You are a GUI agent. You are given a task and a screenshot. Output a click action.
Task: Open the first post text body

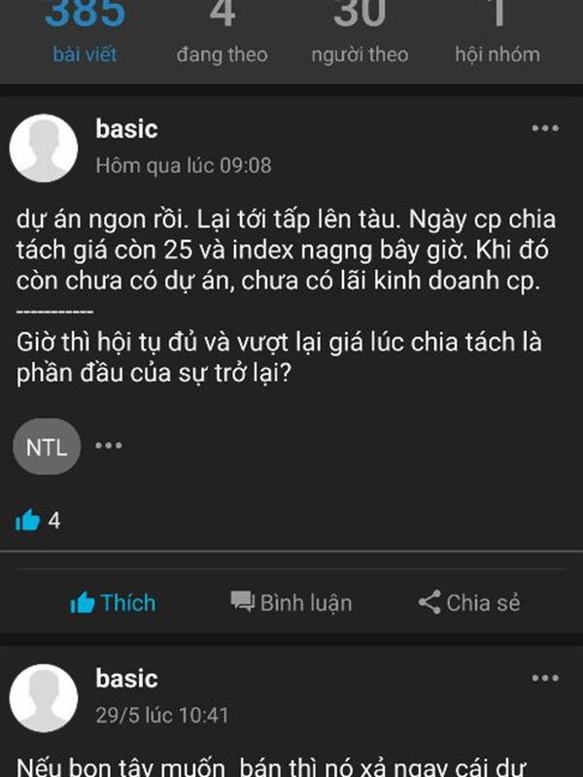(286, 296)
